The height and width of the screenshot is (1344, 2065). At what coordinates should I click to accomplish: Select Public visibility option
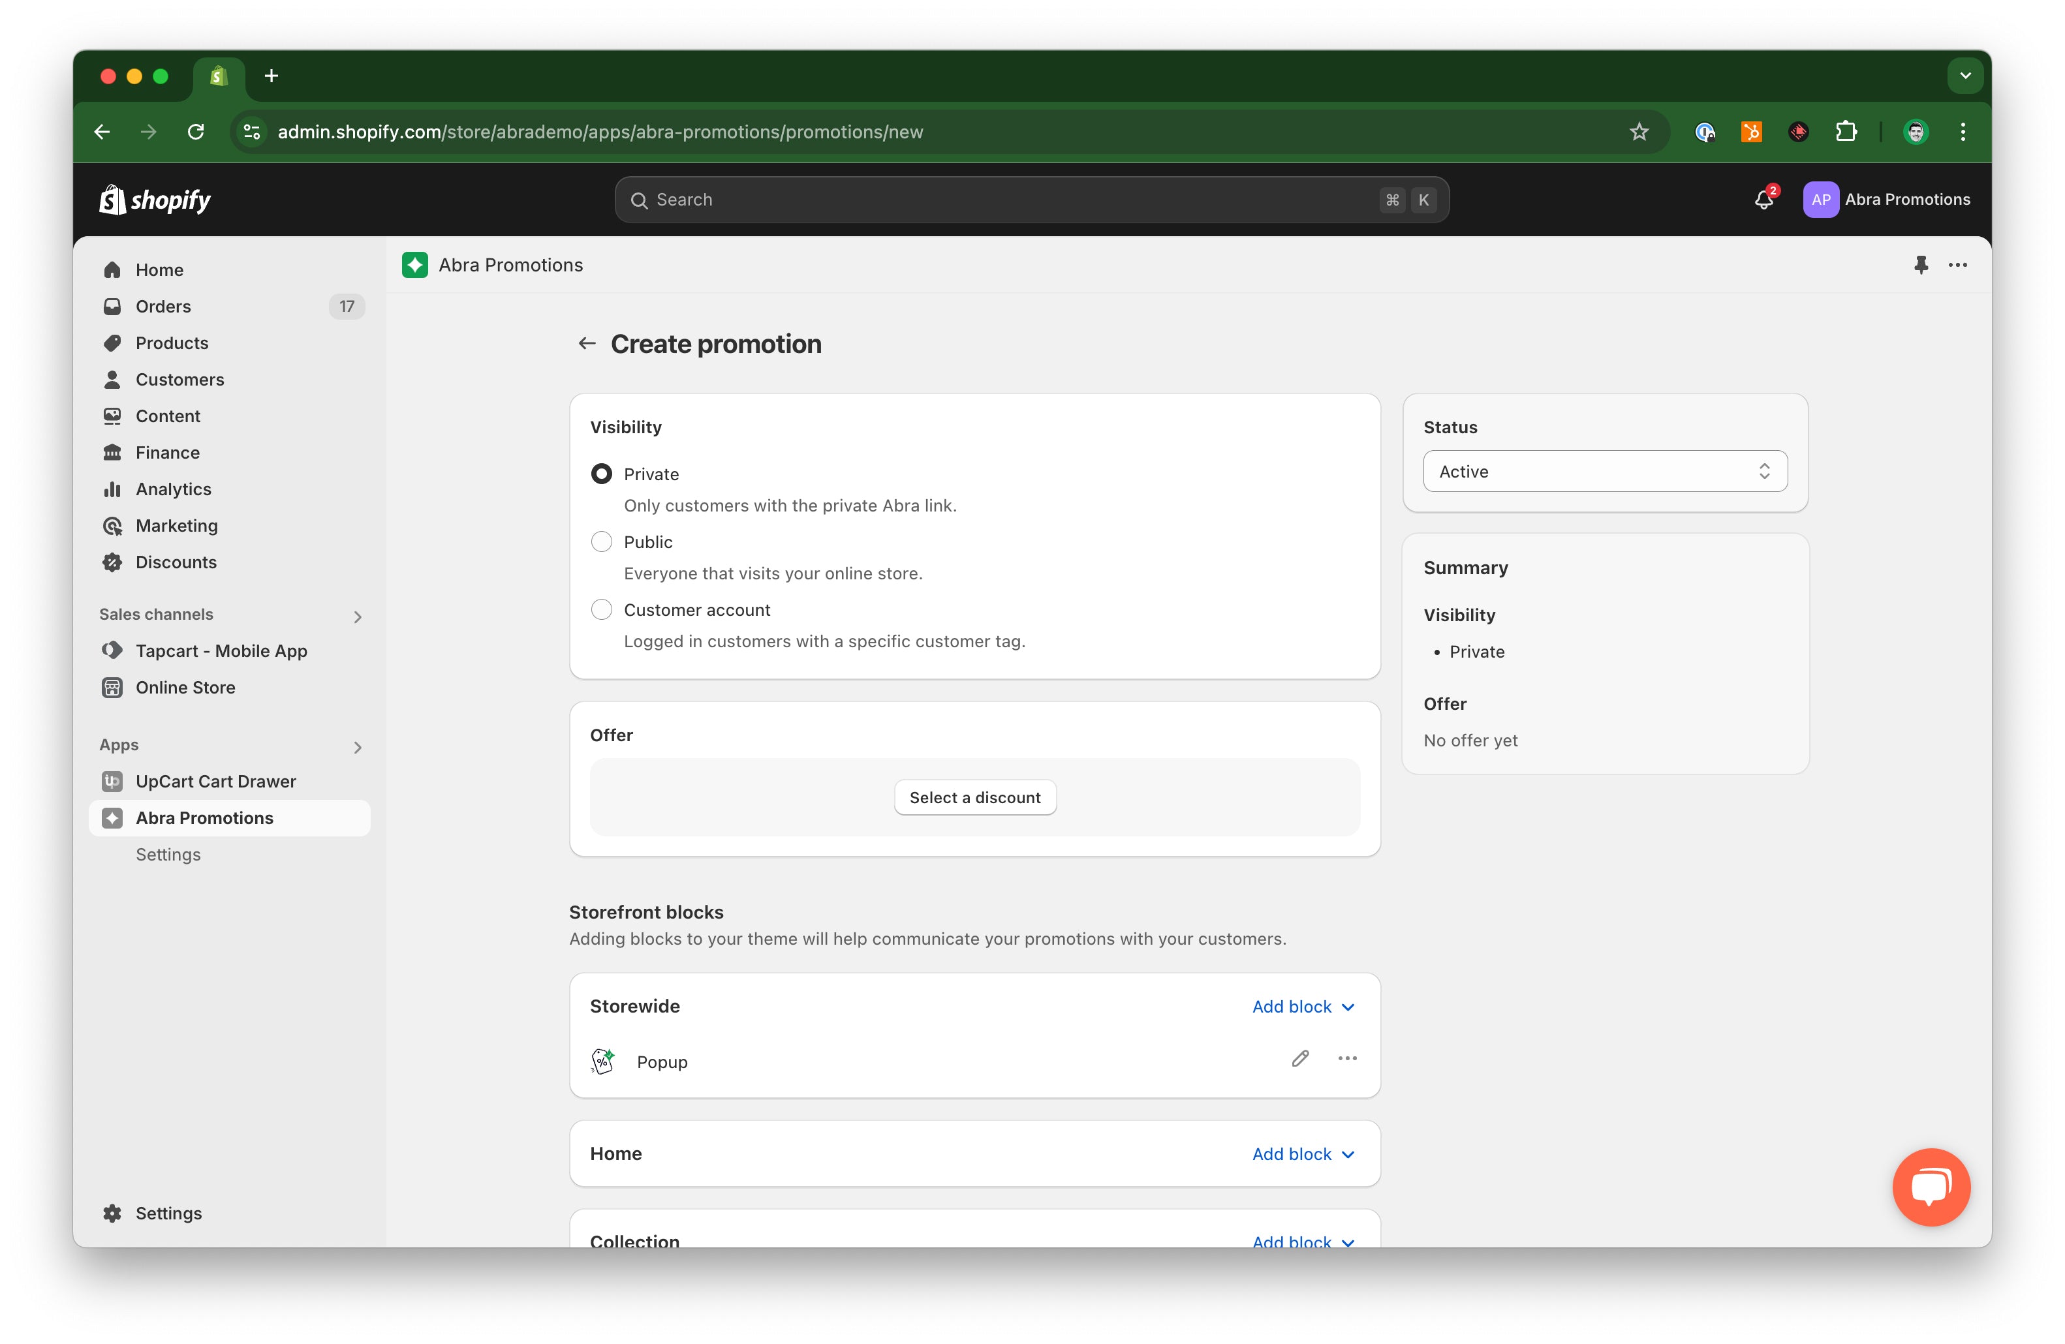601,542
